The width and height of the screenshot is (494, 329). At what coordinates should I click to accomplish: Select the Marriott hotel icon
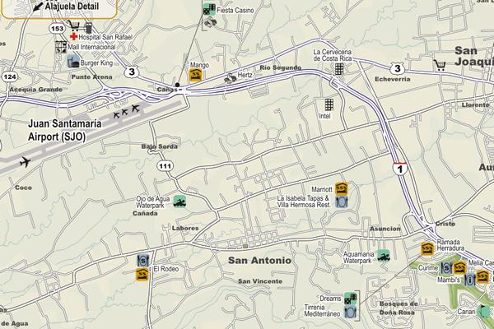coord(341,188)
